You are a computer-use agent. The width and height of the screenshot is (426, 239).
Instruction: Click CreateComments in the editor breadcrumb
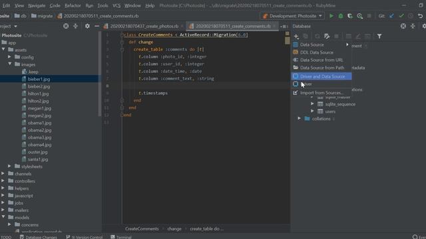point(142,228)
